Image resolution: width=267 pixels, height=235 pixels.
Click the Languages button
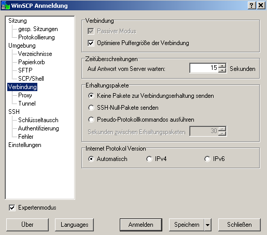[x=74, y=225]
